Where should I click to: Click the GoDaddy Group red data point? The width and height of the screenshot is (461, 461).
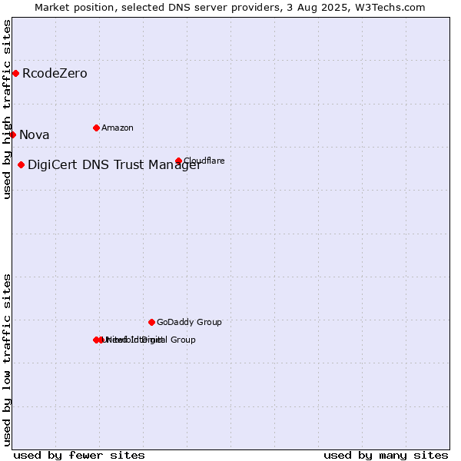(151, 323)
